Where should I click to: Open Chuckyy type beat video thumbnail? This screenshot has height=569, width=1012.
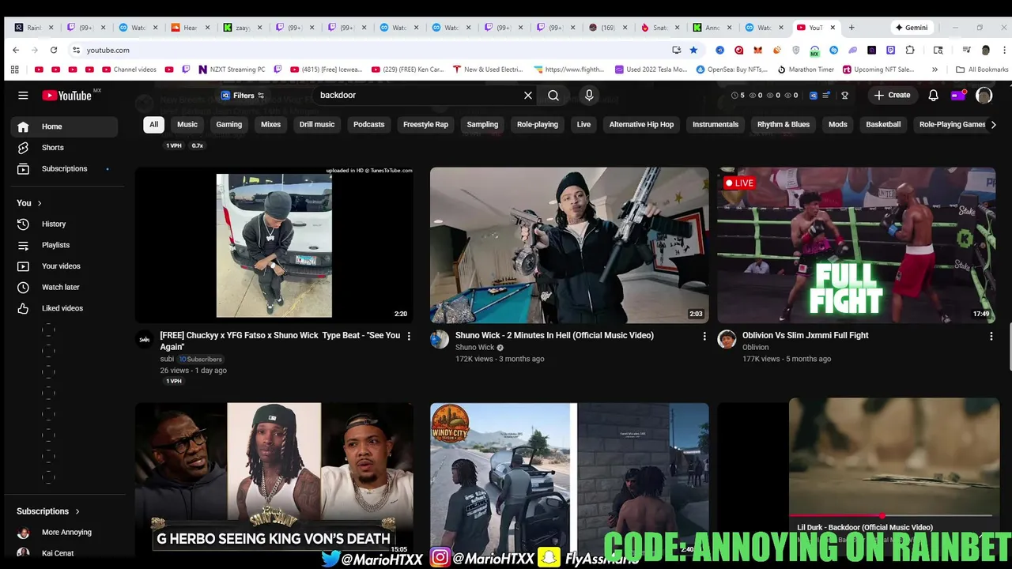click(274, 245)
